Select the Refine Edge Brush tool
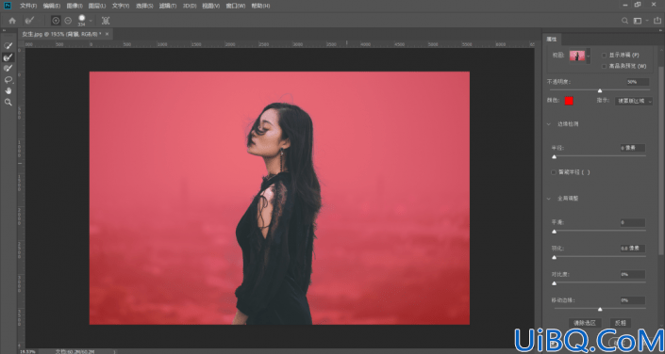 8,57
